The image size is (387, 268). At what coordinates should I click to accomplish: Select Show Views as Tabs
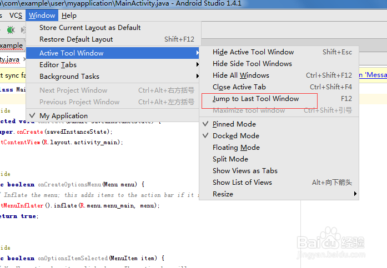(x=279, y=170)
